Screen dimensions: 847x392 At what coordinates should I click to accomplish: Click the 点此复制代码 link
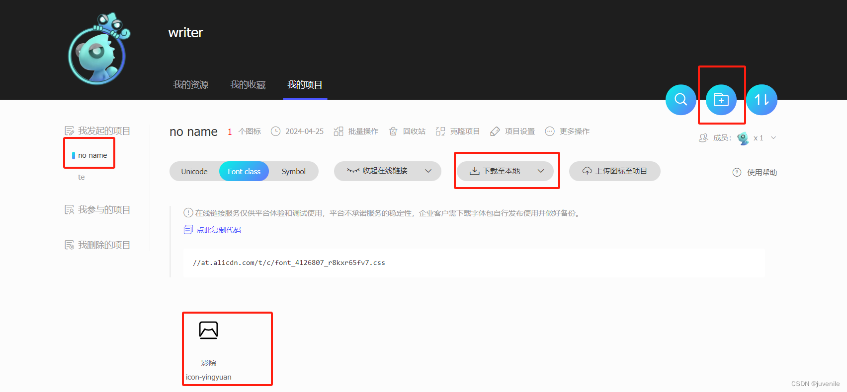click(x=219, y=230)
